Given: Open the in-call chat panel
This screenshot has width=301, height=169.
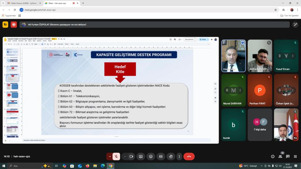Looking at the screenshot, I should [x=288, y=156].
